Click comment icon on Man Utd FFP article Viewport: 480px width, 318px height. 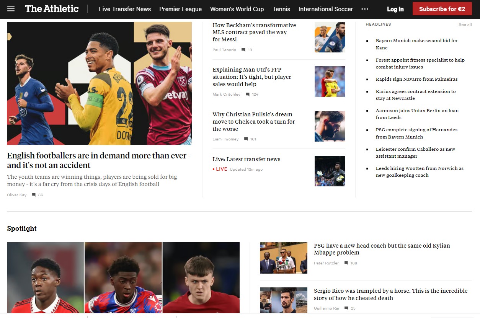248,95
